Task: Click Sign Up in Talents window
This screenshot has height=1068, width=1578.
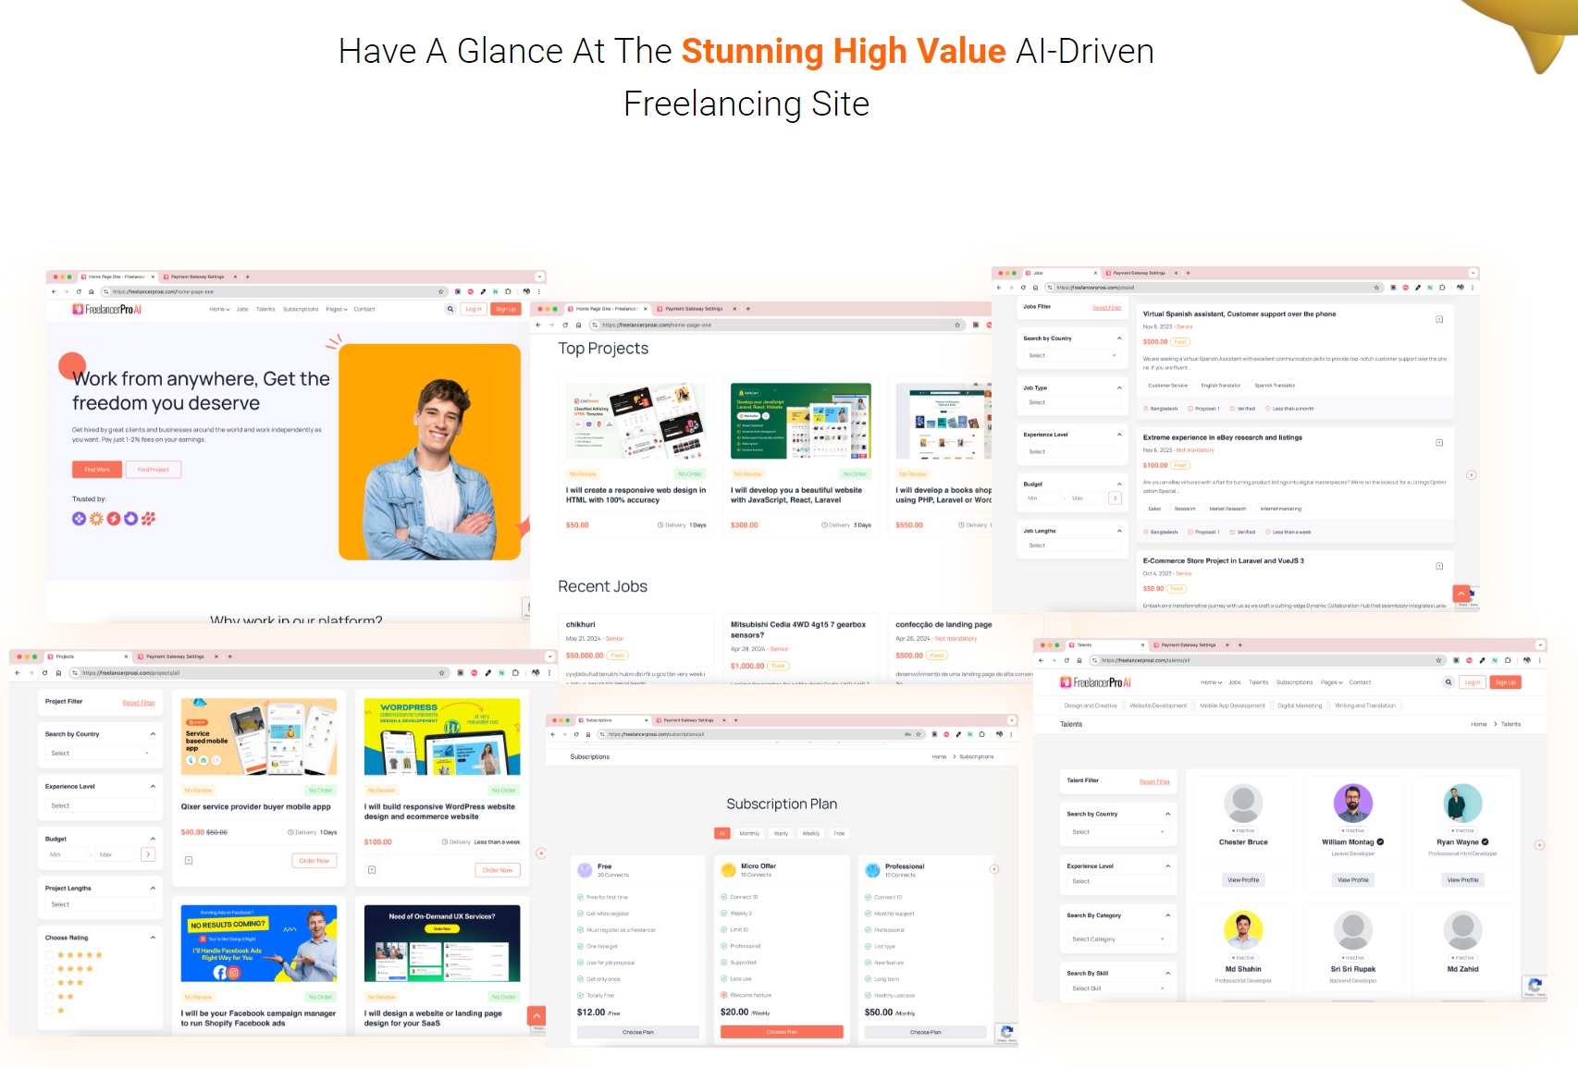Action: [1506, 682]
